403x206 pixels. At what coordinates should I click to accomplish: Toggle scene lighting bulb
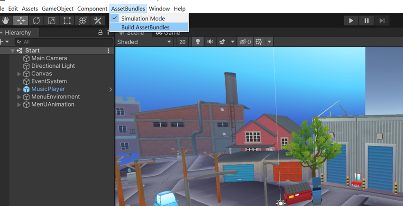coord(198,42)
